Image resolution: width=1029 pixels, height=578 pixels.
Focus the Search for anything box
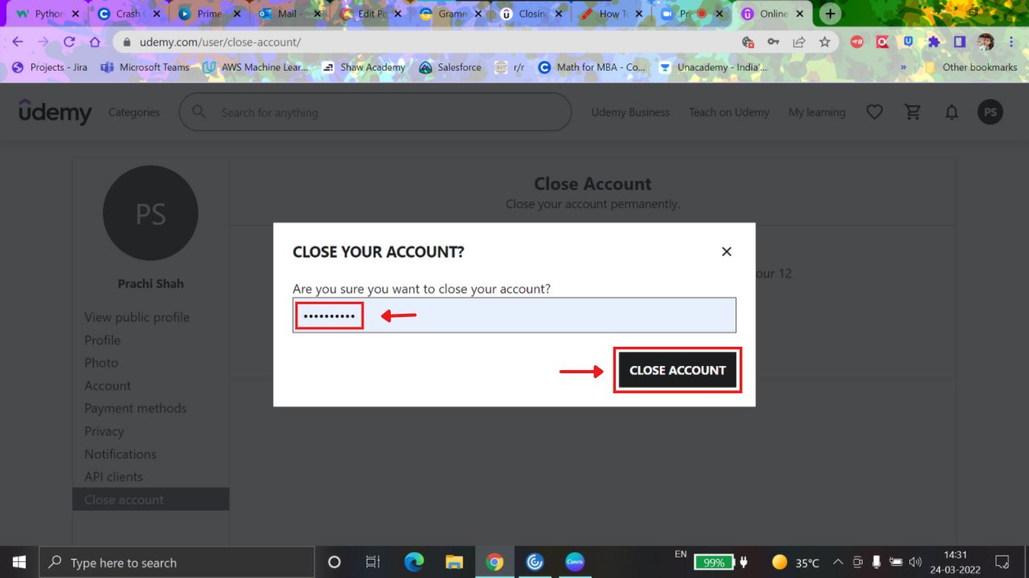pos(386,112)
